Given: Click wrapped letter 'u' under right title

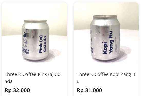Looking at the screenshot, I should (x=78, y=82).
